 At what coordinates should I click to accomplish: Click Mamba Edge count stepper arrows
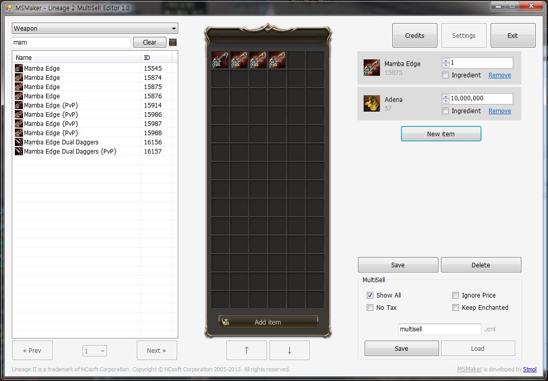(x=446, y=62)
